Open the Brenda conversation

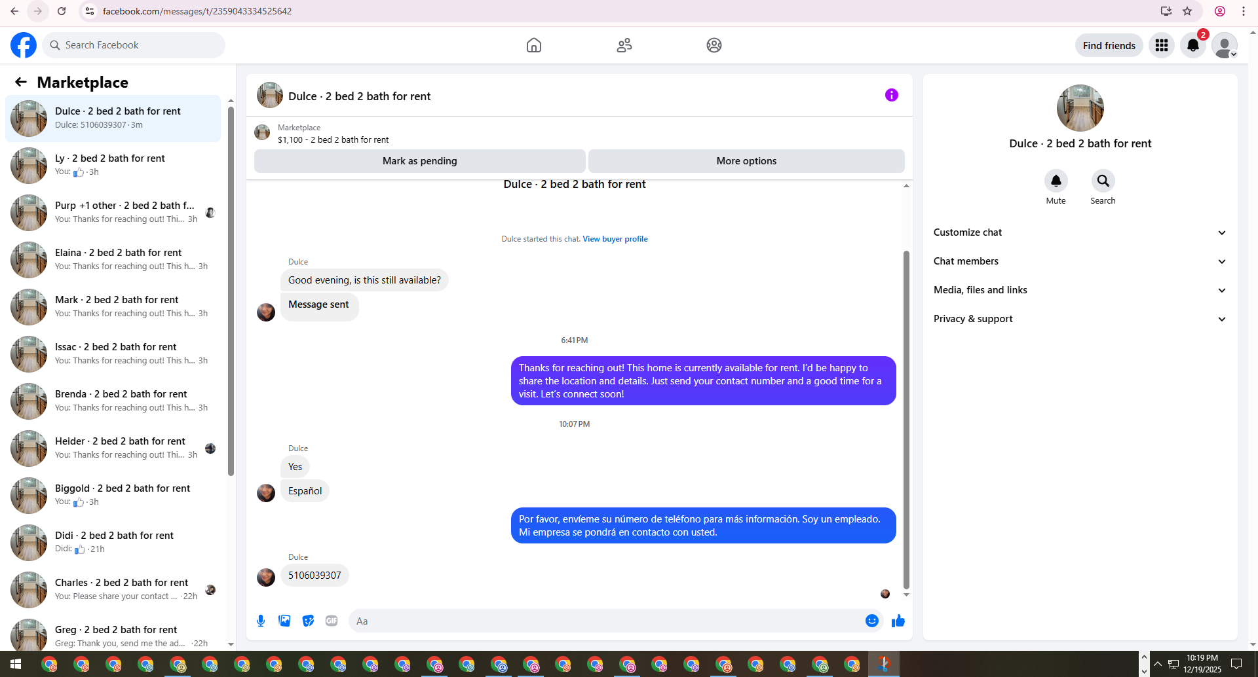coord(113,401)
